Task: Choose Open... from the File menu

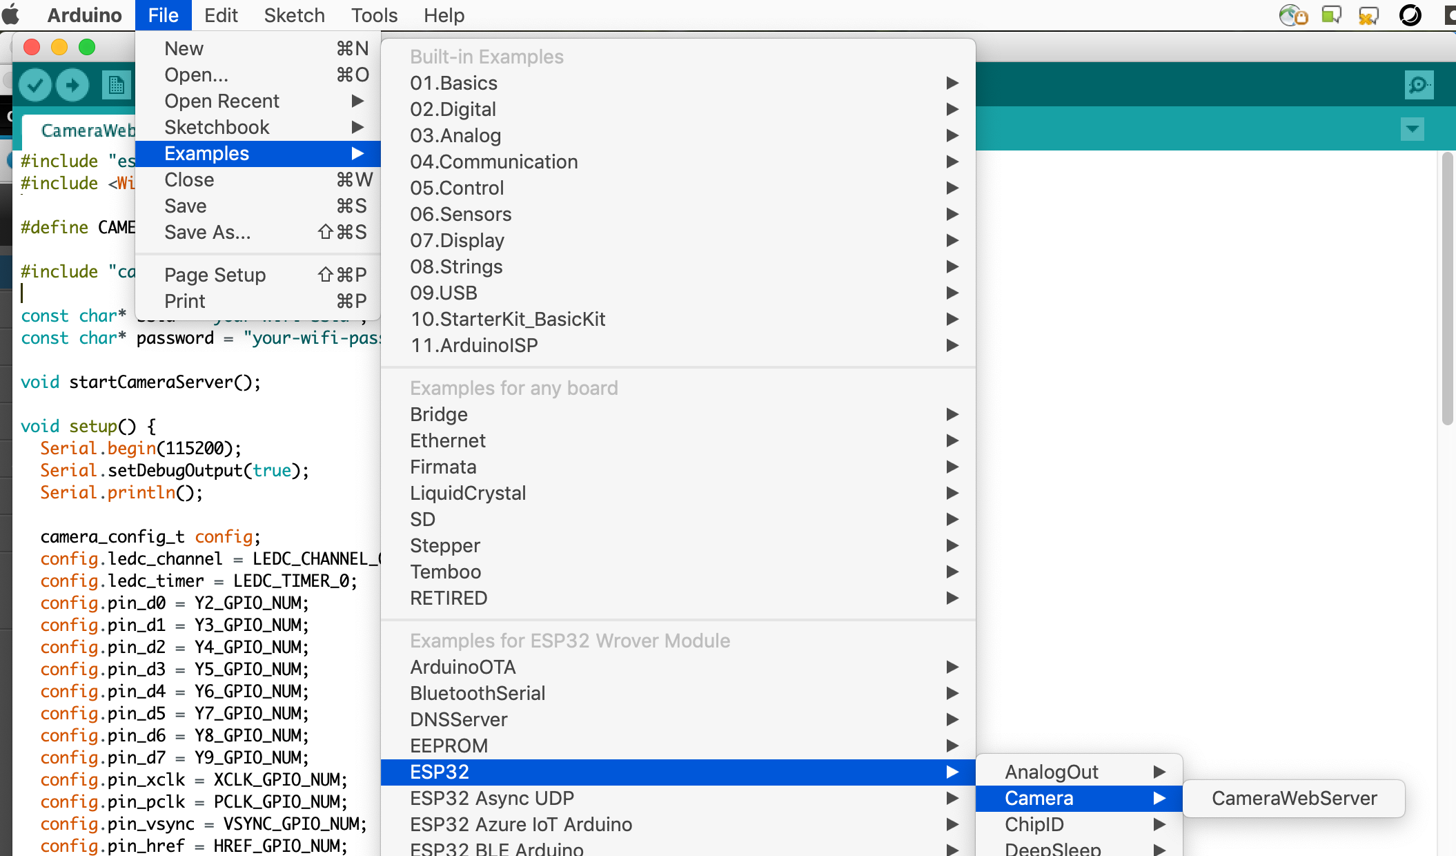Action: pyautogui.click(x=258, y=75)
